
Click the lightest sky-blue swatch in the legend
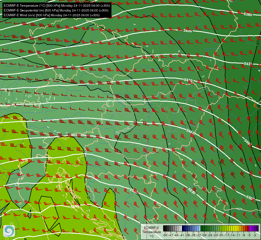[x=200, y=228]
